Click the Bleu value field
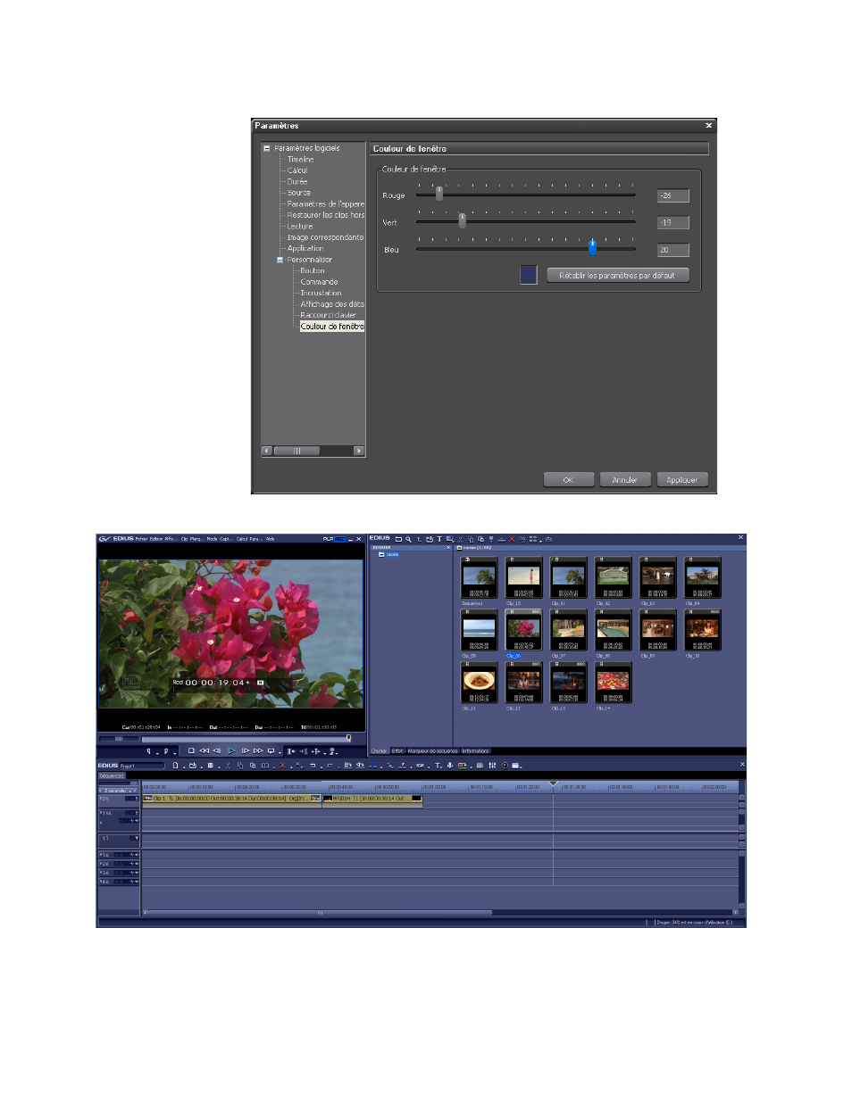 tap(672, 250)
